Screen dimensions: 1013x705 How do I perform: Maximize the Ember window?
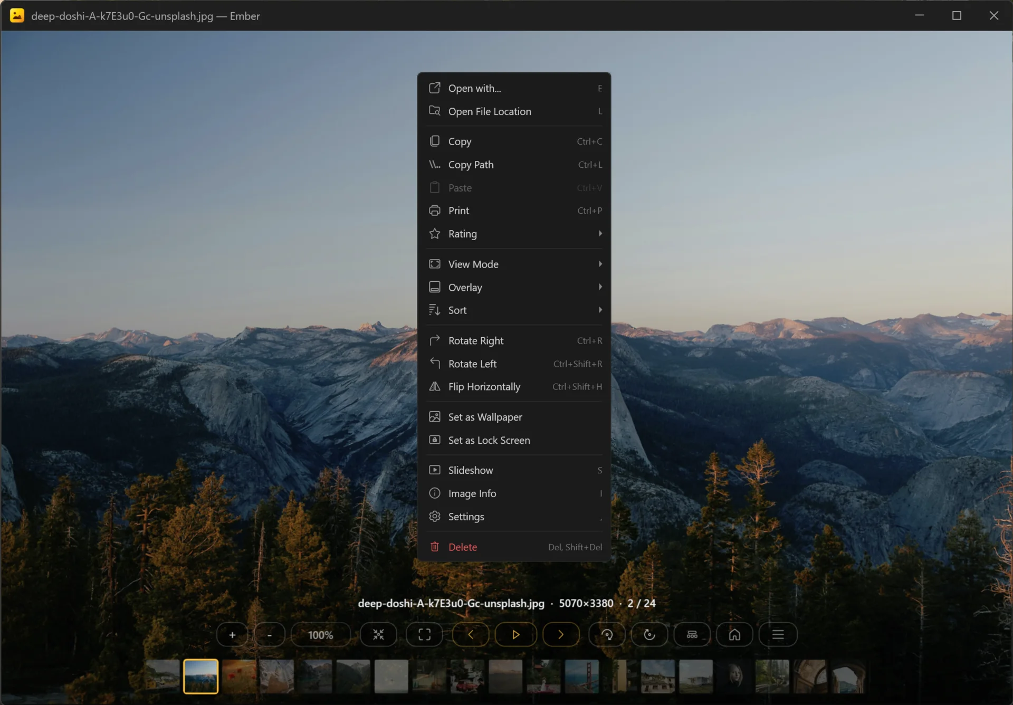(957, 16)
